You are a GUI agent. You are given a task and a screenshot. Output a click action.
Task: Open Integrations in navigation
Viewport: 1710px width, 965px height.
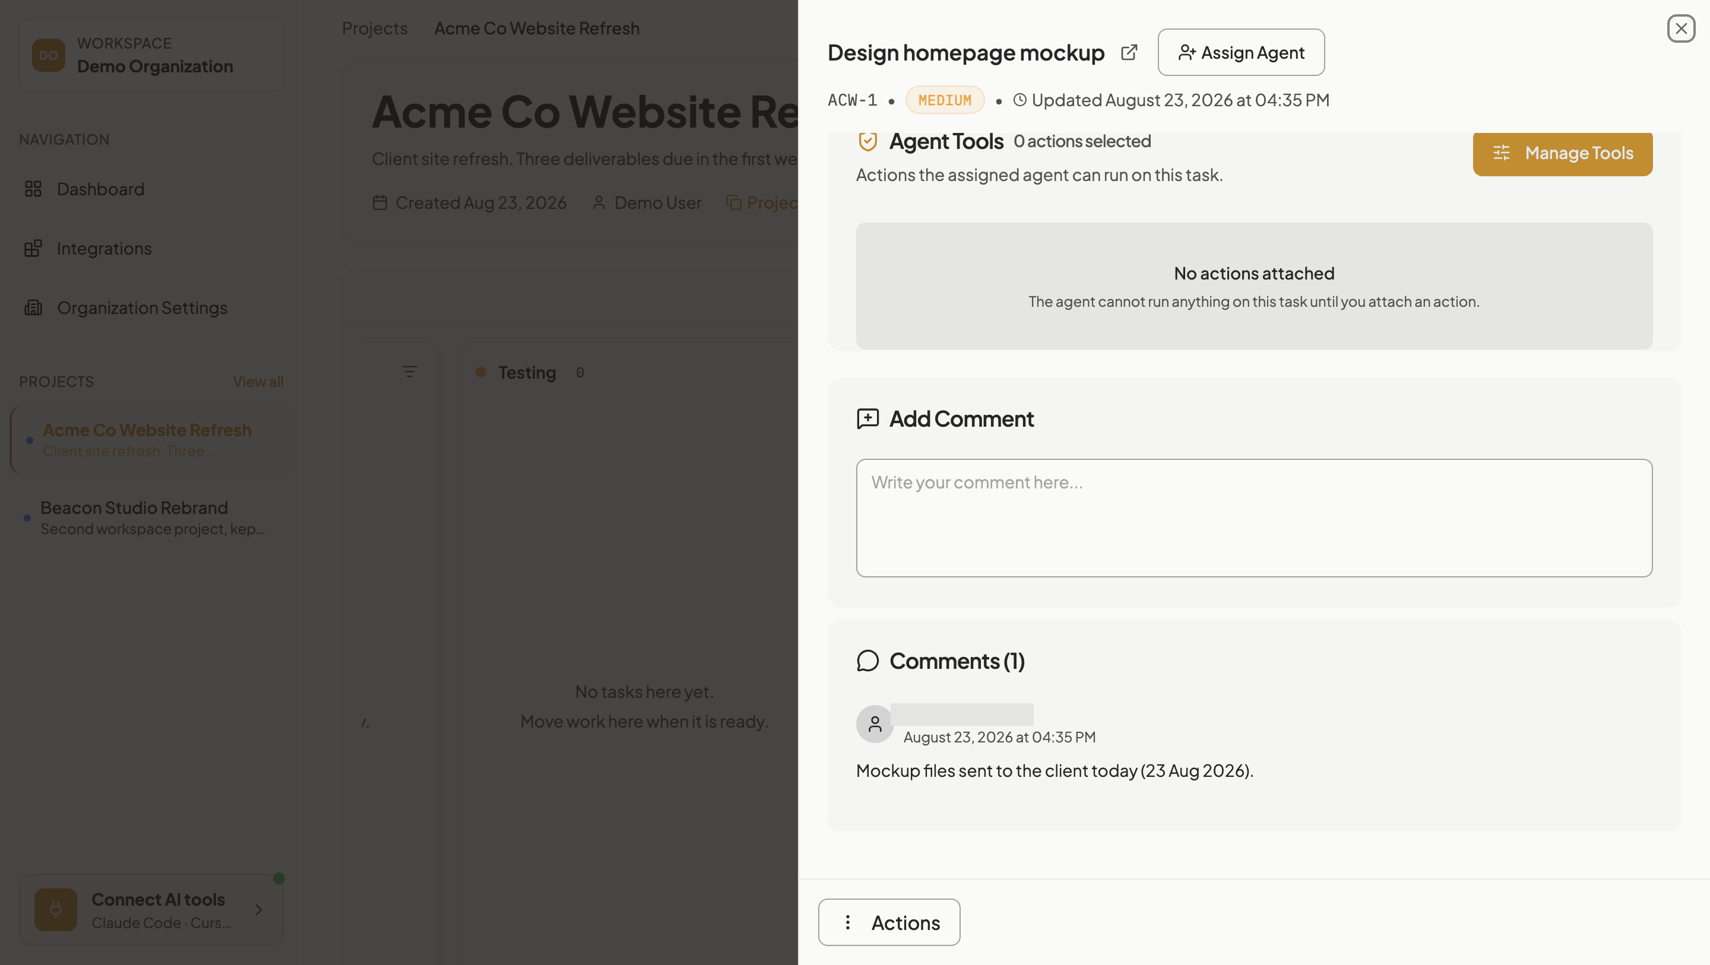(151, 249)
